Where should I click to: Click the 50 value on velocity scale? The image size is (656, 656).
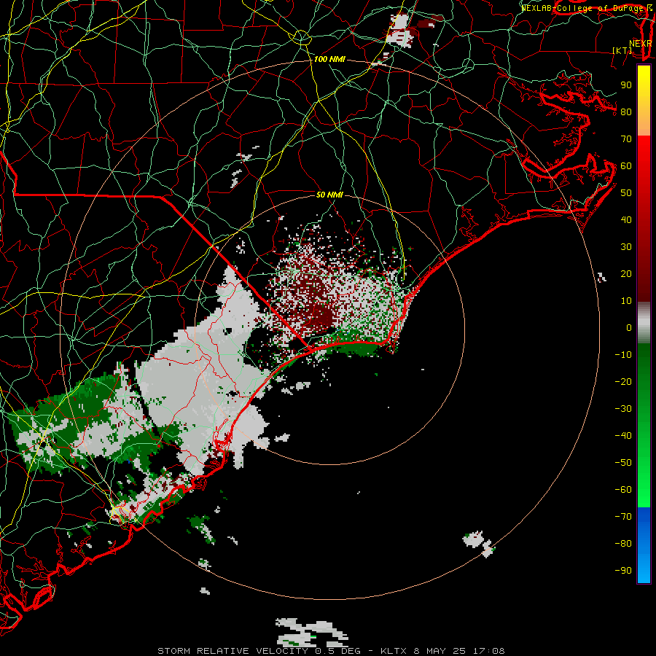[626, 193]
